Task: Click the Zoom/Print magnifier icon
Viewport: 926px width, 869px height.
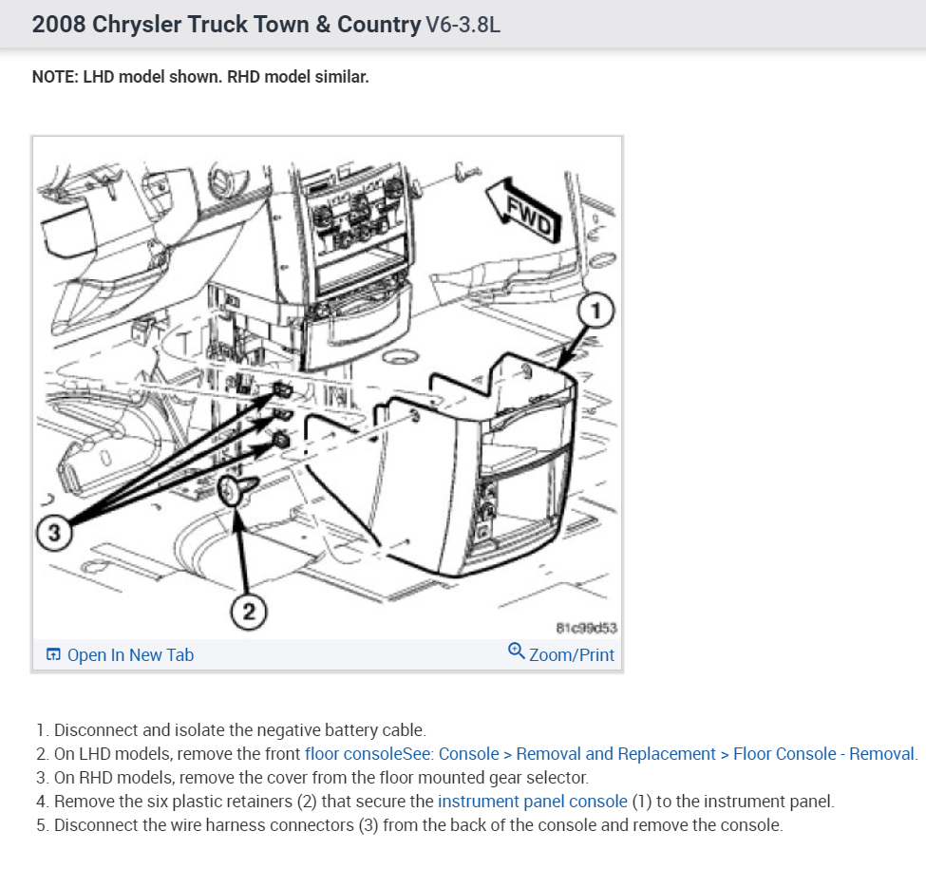Action: 516,651
